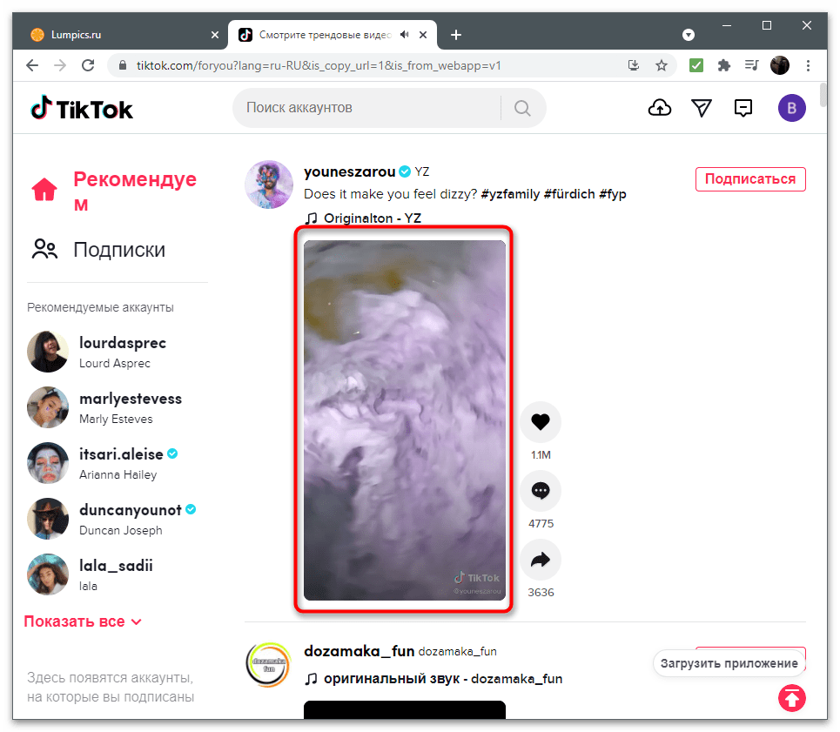Close the Lumpics.ru tab
Image resolution: width=840 pixels, height=732 pixels.
[x=215, y=35]
